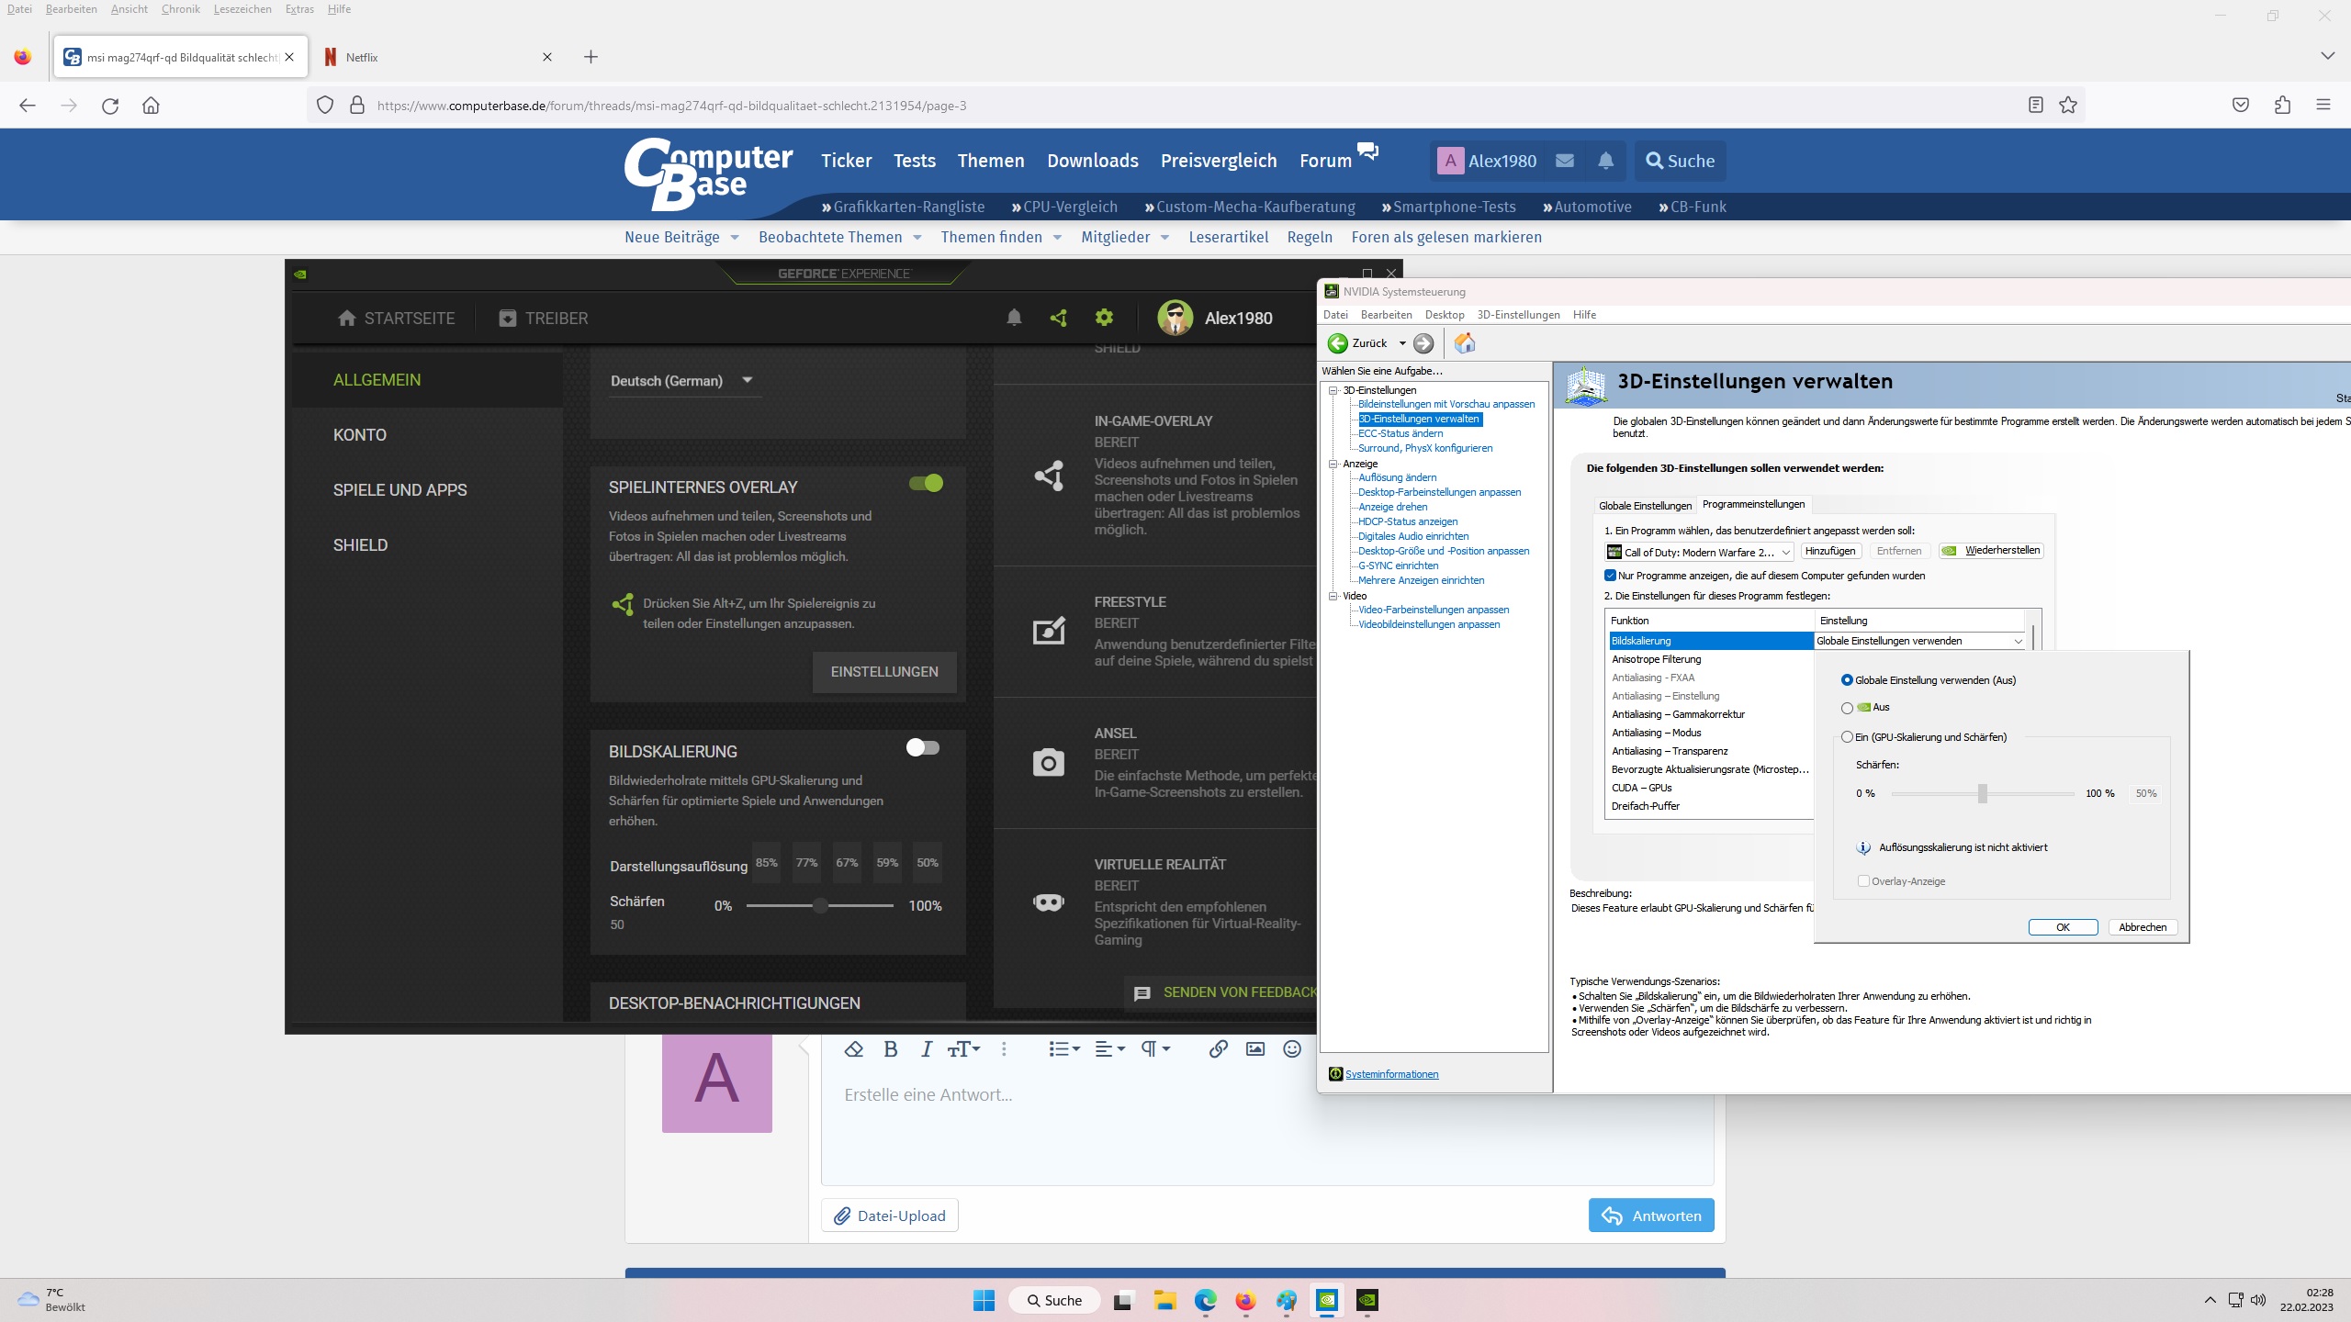Toggle Spielinternes Overlay switch off

pyautogui.click(x=926, y=483)
